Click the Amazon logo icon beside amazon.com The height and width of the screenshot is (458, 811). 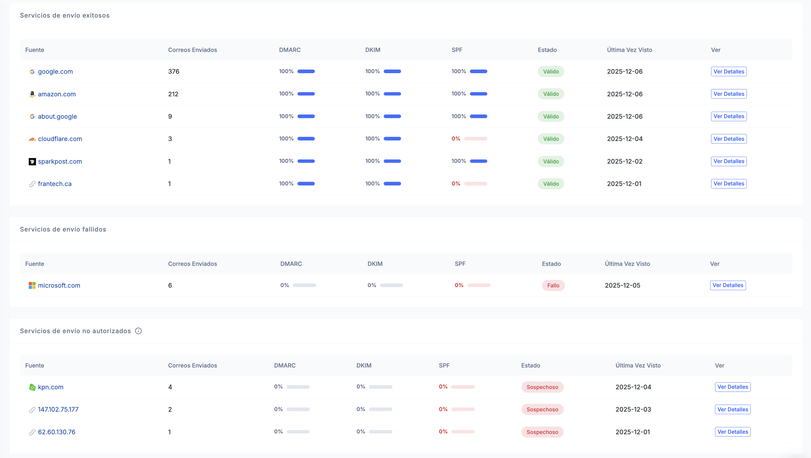point(32,94)
